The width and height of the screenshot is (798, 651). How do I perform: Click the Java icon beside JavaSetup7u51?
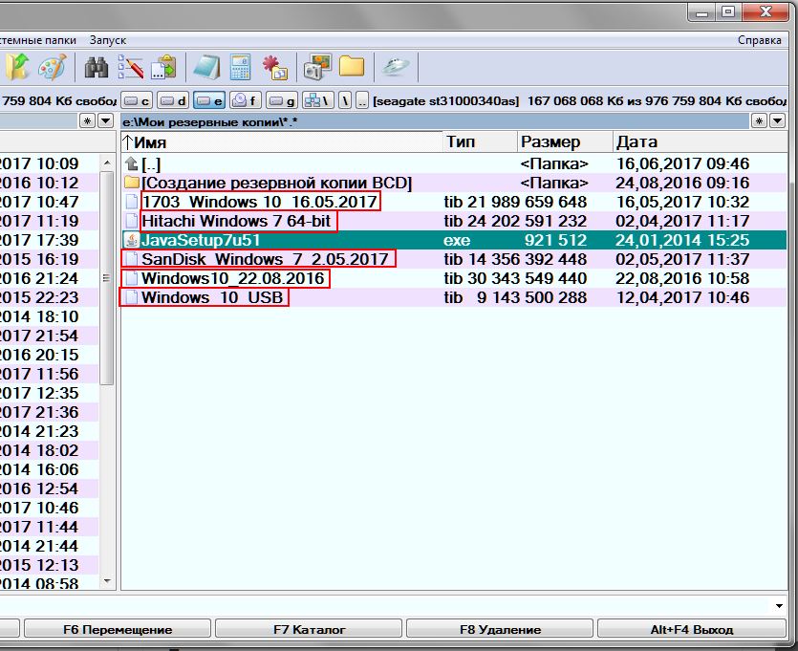click(x=131, y=240)
